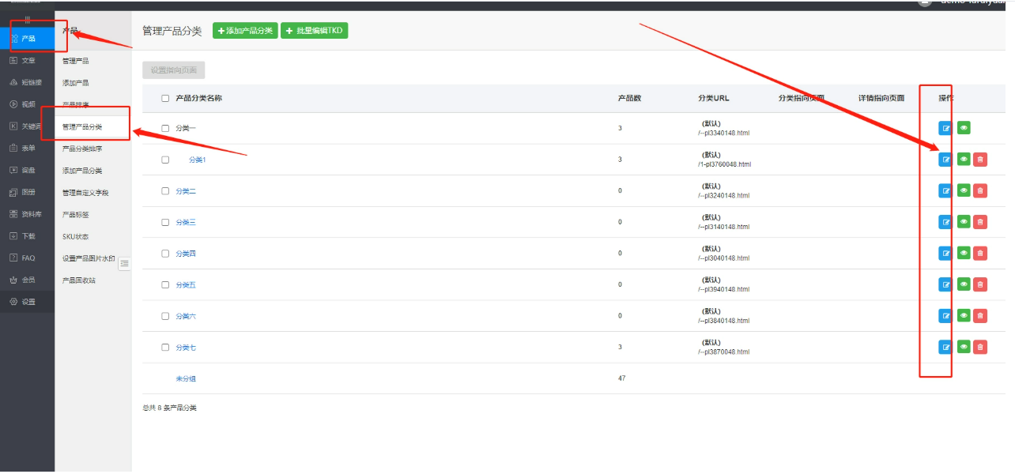Open the 设置 section in the left sidebar
Viewport: 1015px width, 474px height.
click(28, 302)
